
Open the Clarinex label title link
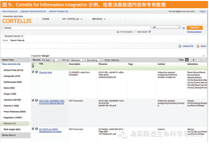click(x=46, y=72)
